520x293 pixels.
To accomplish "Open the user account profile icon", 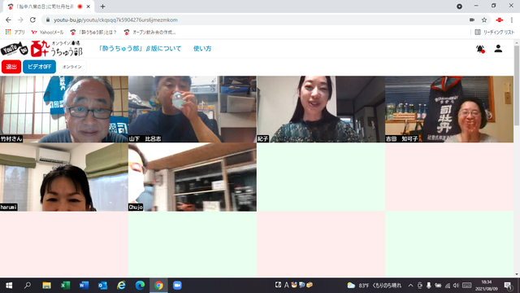I will [x=498, y=49].
